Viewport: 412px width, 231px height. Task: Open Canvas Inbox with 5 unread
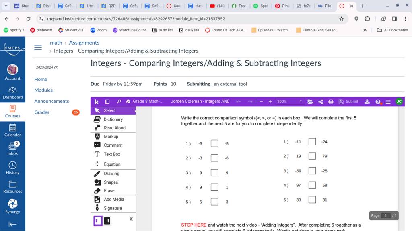[12, 149]
